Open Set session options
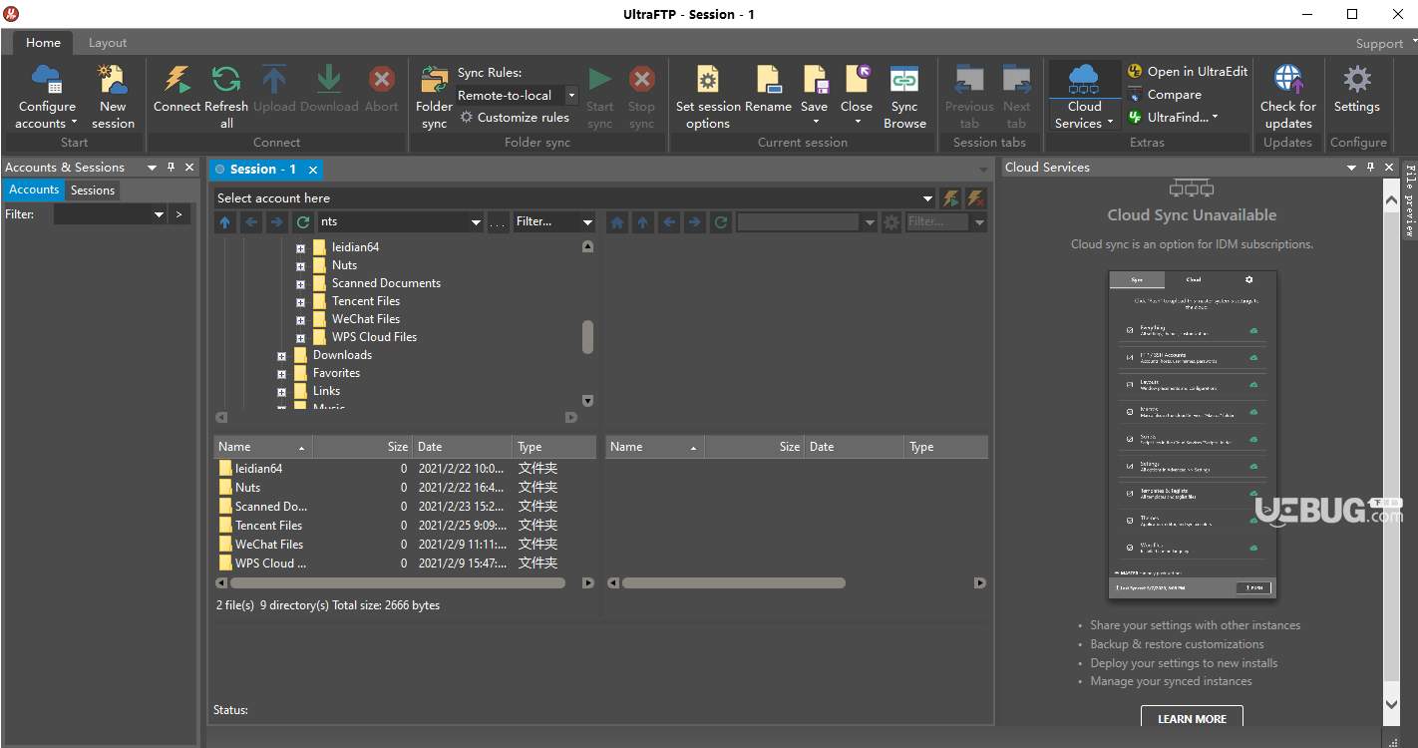This screenshot has width=1418, height=748. [708, 97]
